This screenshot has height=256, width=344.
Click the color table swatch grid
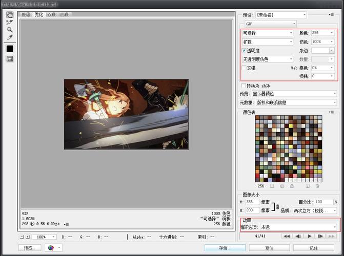(x=289, y=149)
